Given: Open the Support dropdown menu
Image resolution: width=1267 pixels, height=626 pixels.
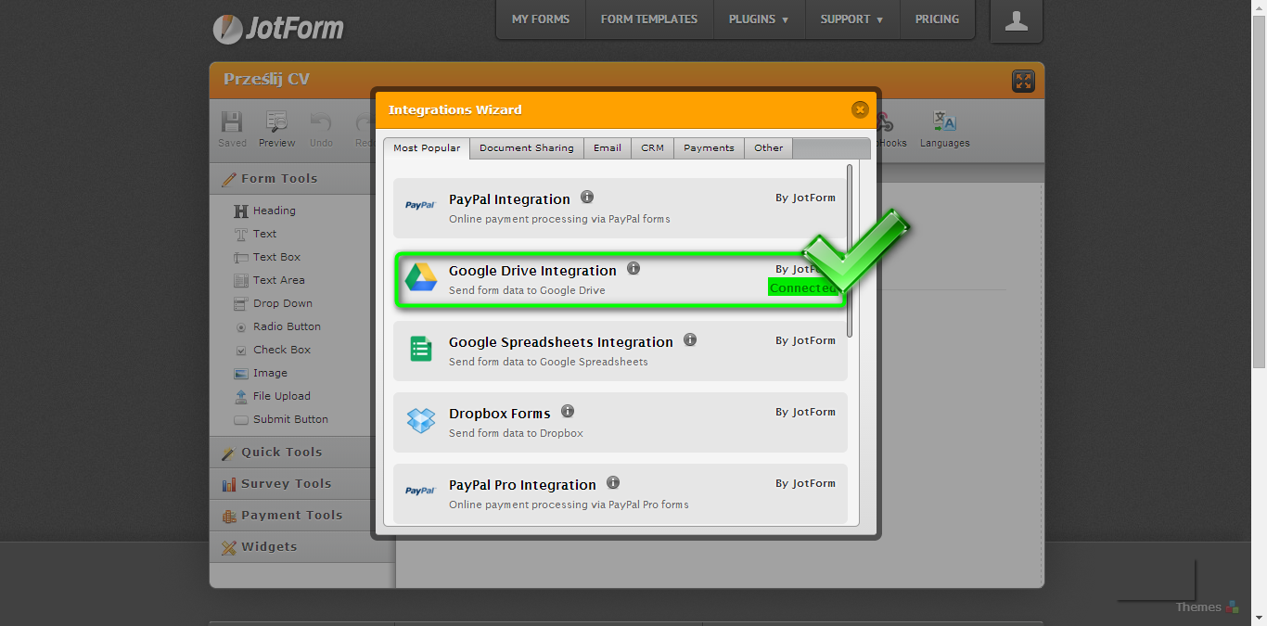Looking at the screenshot, I should pyautogui.click(x=851, y=19).
